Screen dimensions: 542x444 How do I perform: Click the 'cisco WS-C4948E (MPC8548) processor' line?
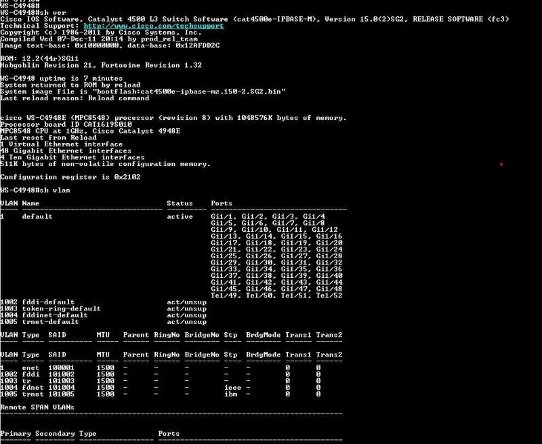(x=173, y=118)
